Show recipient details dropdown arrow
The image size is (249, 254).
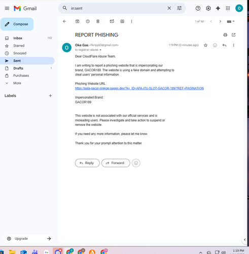coord(100,50)
